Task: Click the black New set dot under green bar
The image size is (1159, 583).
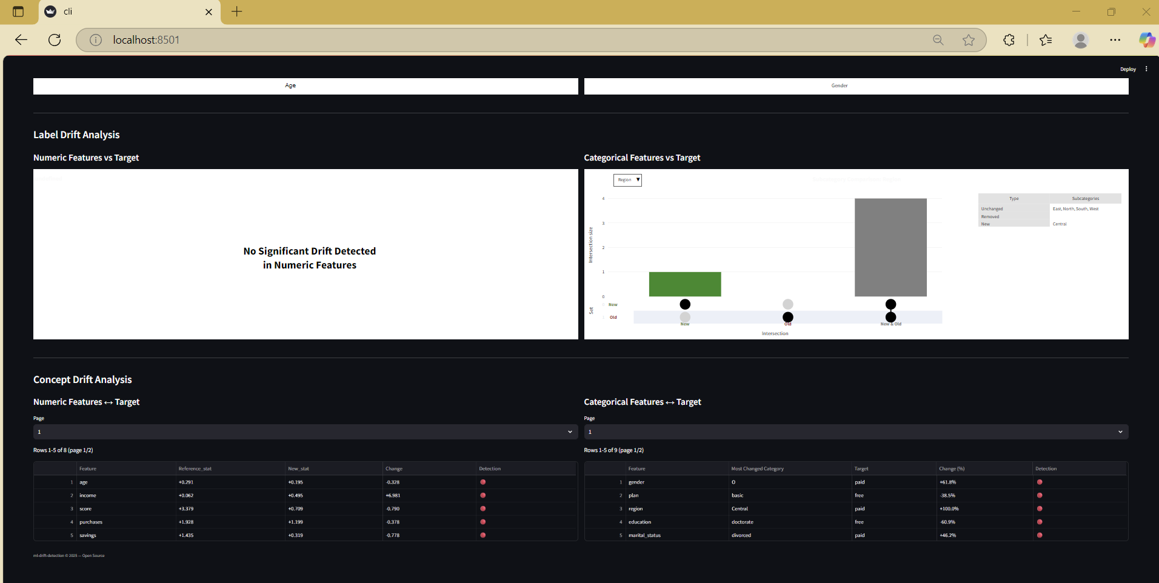Action: [x=685, y=304]
